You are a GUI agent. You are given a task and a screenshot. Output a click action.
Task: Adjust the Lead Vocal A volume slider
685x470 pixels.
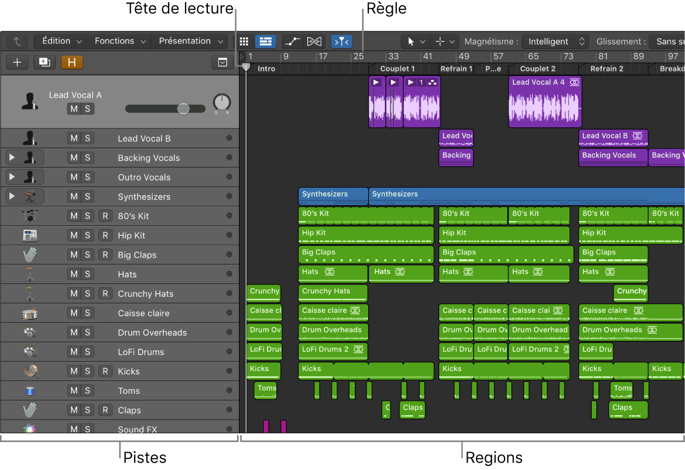[184, 109]
